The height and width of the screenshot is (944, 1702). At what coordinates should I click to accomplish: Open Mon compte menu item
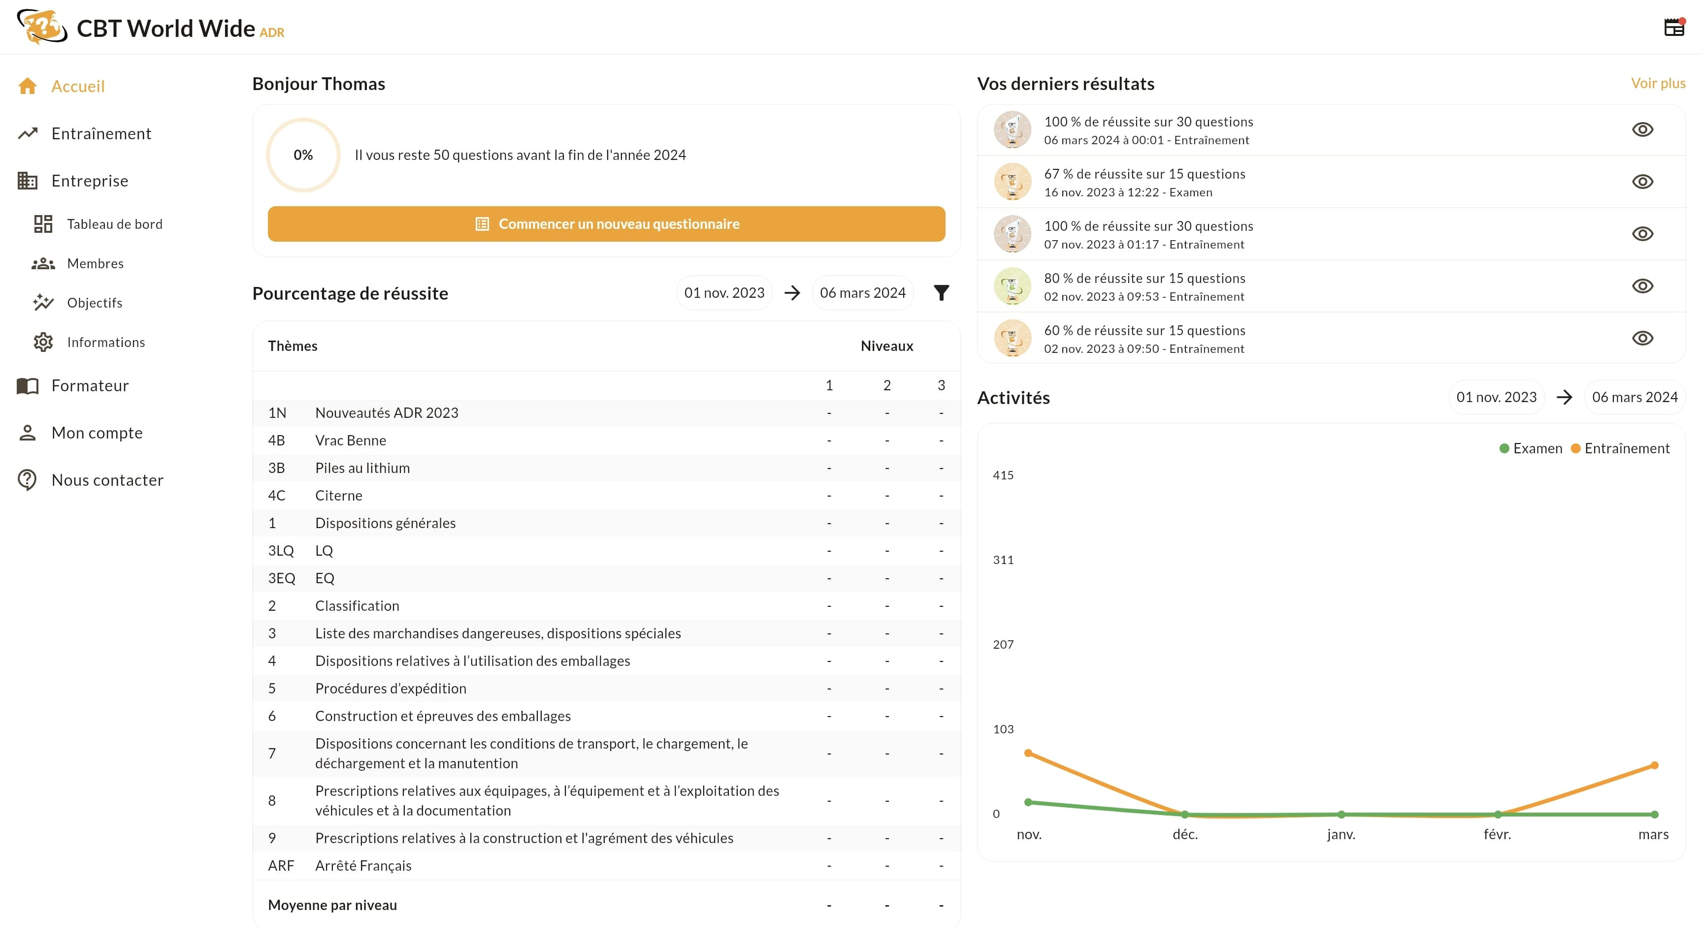(x=97, y=433)
